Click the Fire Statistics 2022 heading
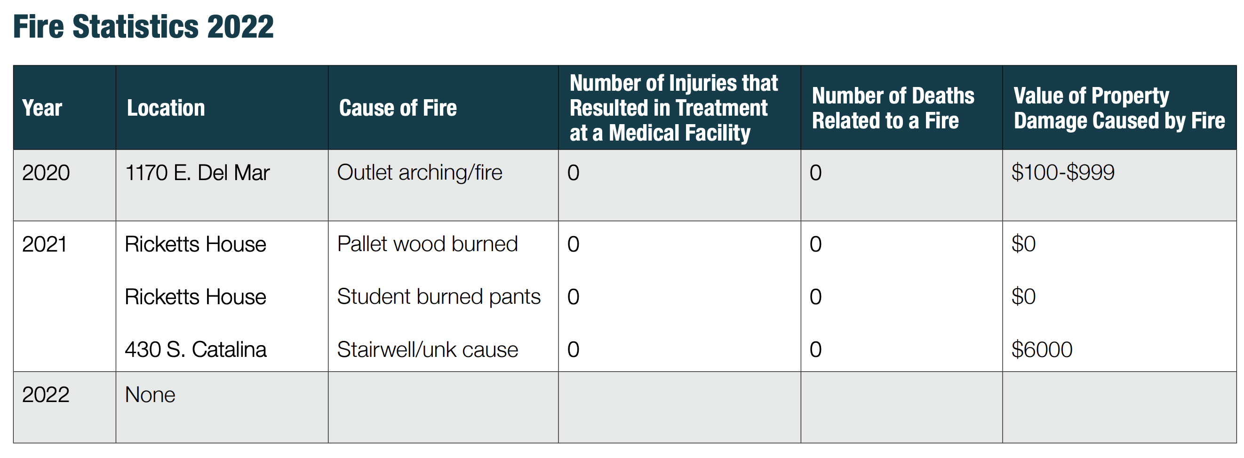 pos(143,27)
